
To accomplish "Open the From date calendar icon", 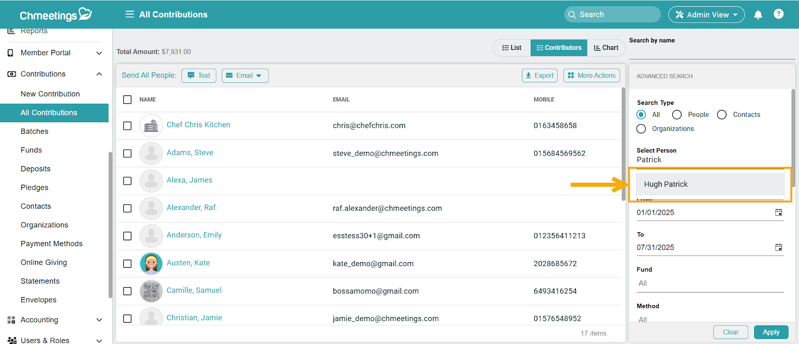I will click(x=778, y=212).
